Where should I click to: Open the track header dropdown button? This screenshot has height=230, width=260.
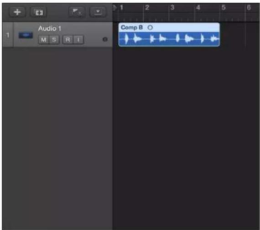(x=98, y=12)
